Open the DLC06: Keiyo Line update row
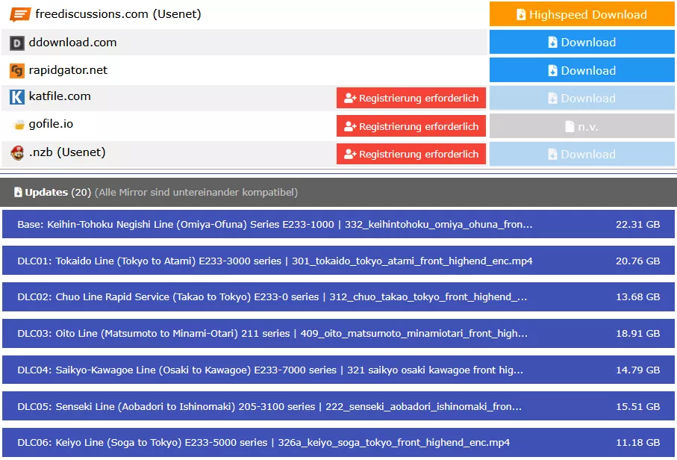Image resolution: width=677 pixels, height=460 pixels. pyautogui.click(x=339, y=442)
